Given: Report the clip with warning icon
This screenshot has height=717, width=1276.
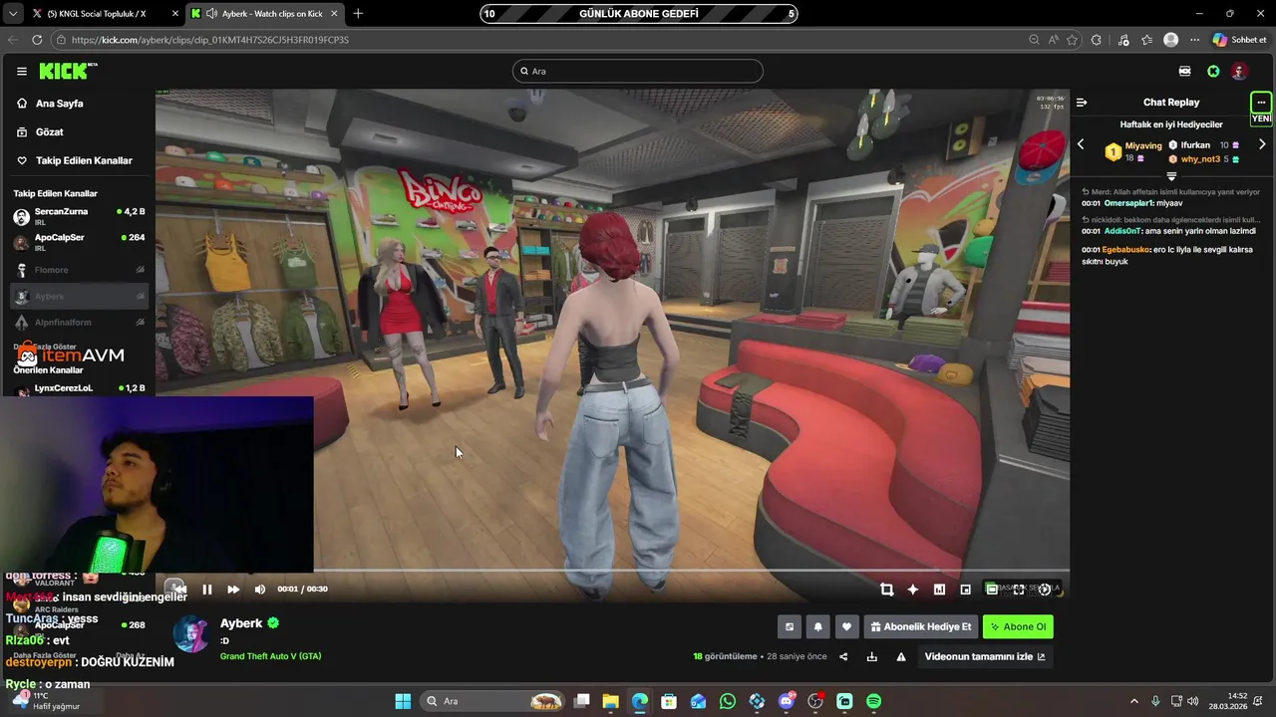Looking at the screenshot, I should tap(901, 656).
